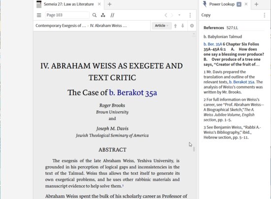The height and width of the screenshot is (199, 271).
Task: Click the author name Joseph M. Davis
Action: pos(112,128)
